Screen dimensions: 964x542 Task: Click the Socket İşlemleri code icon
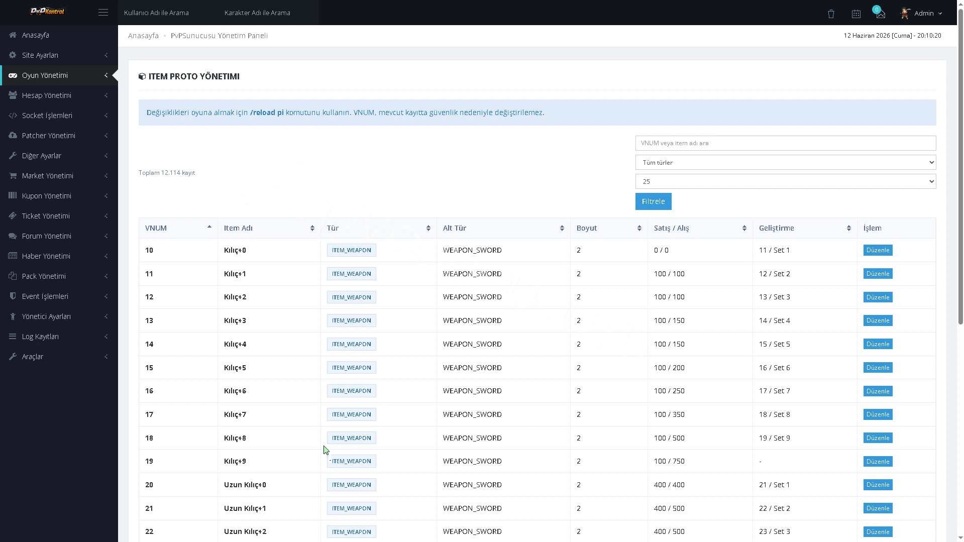pos(13,116)
